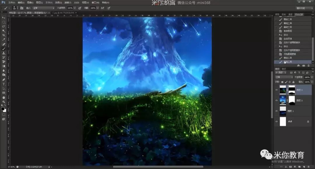Add a layer mask from Layers footer
This screenshot has height=169, width=315.
pos(290,167)
